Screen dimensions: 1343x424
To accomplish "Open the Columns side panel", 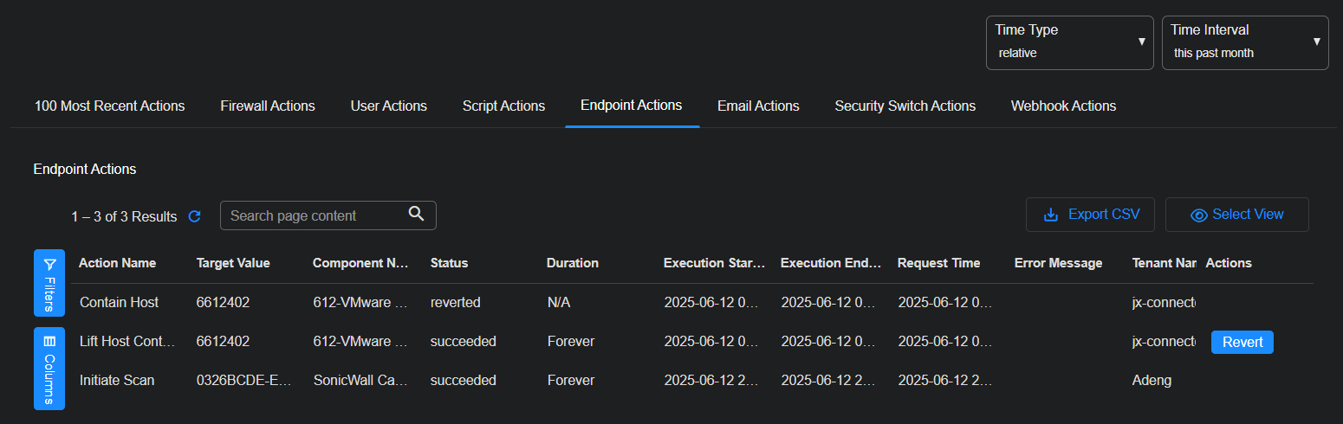I will click(x=49, y=368).
